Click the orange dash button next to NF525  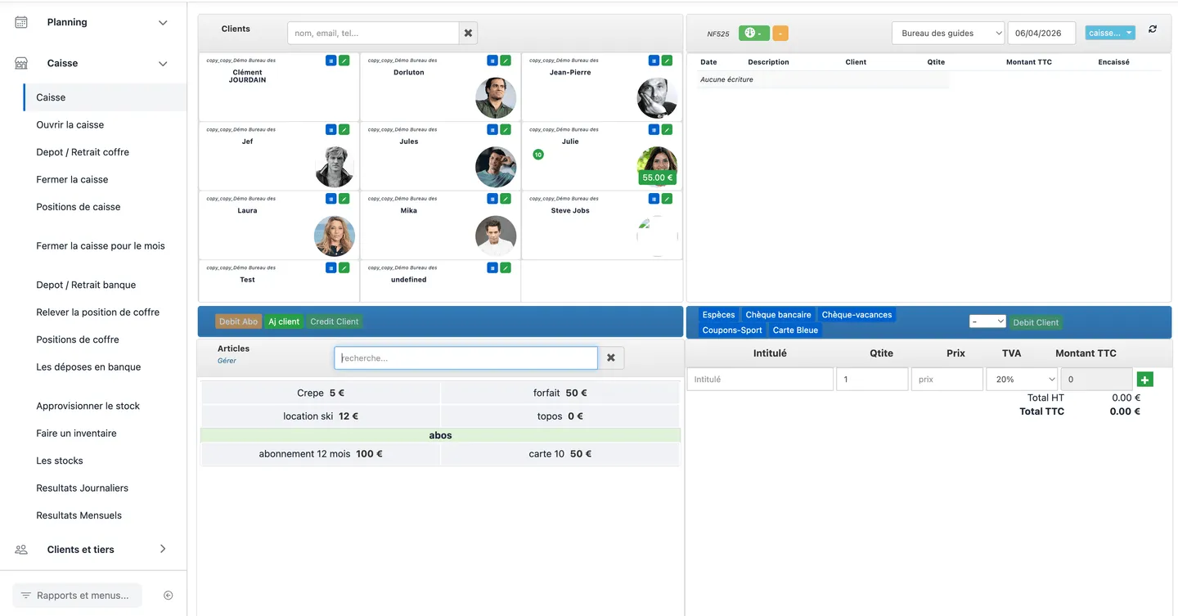point(780,34)
